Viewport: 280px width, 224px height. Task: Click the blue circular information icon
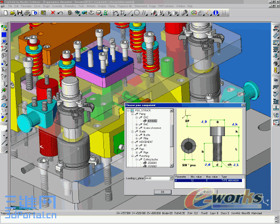(215, 13)
